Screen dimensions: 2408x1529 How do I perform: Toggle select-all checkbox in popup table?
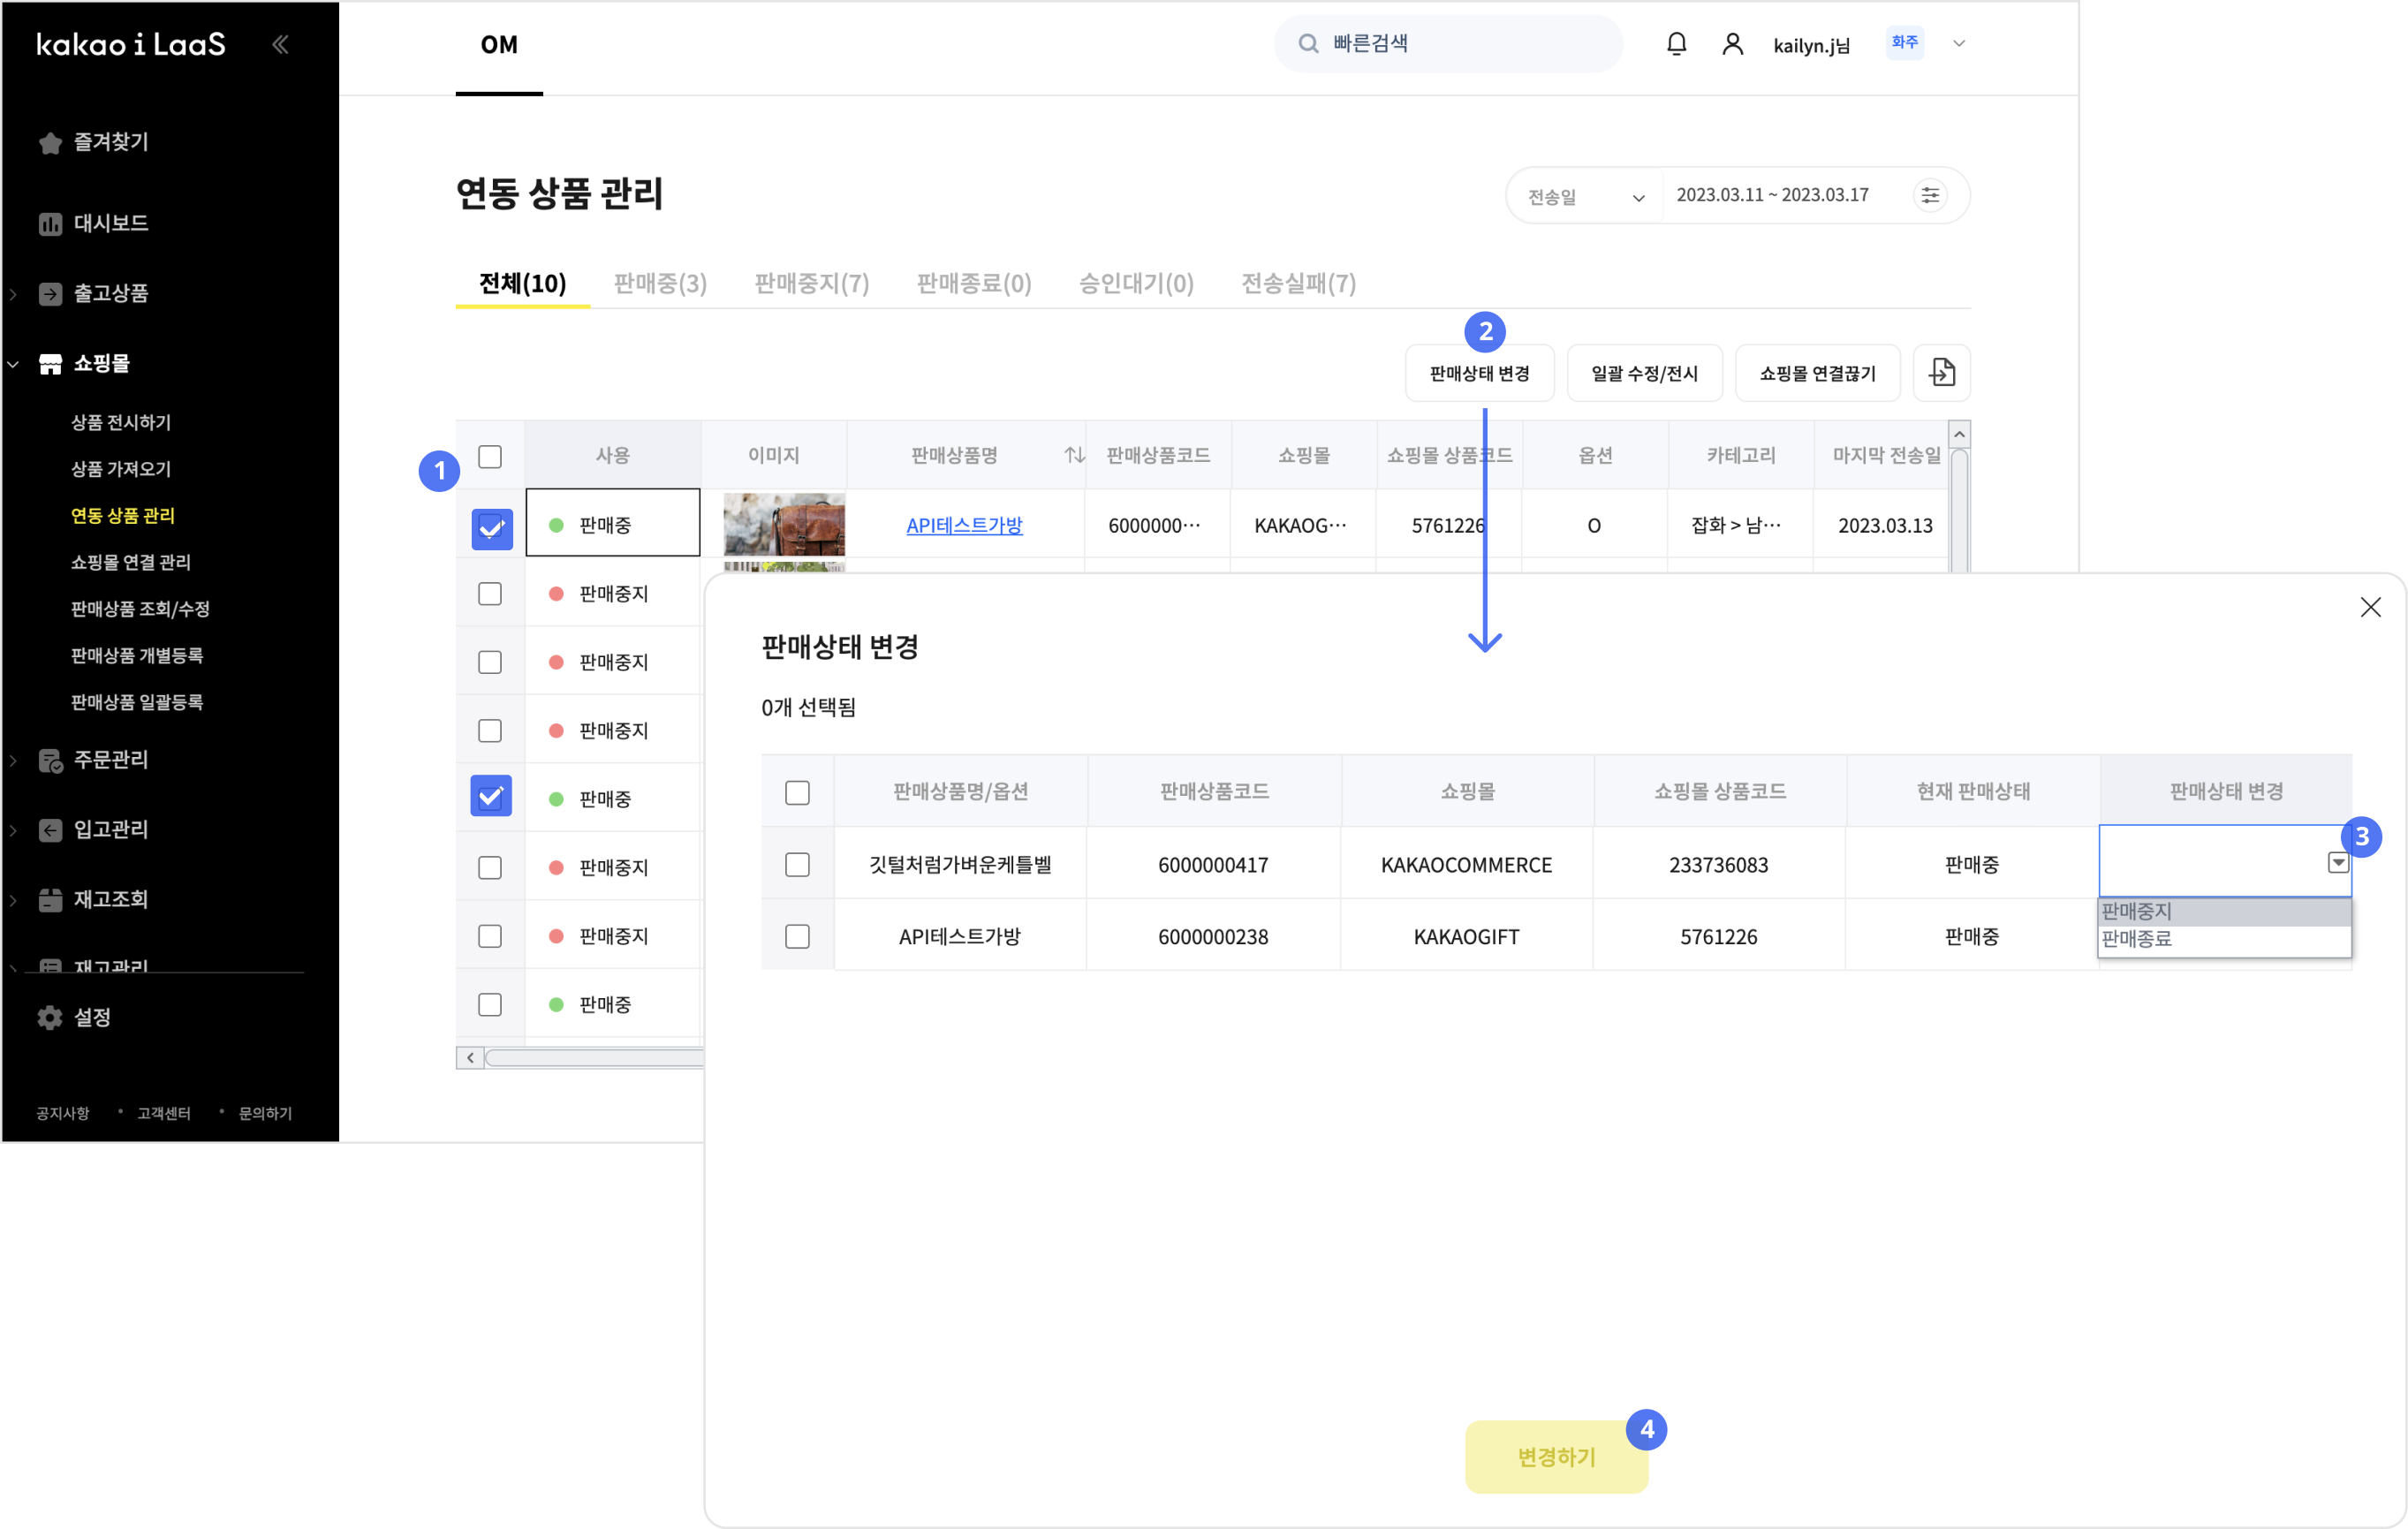[797, 792]
